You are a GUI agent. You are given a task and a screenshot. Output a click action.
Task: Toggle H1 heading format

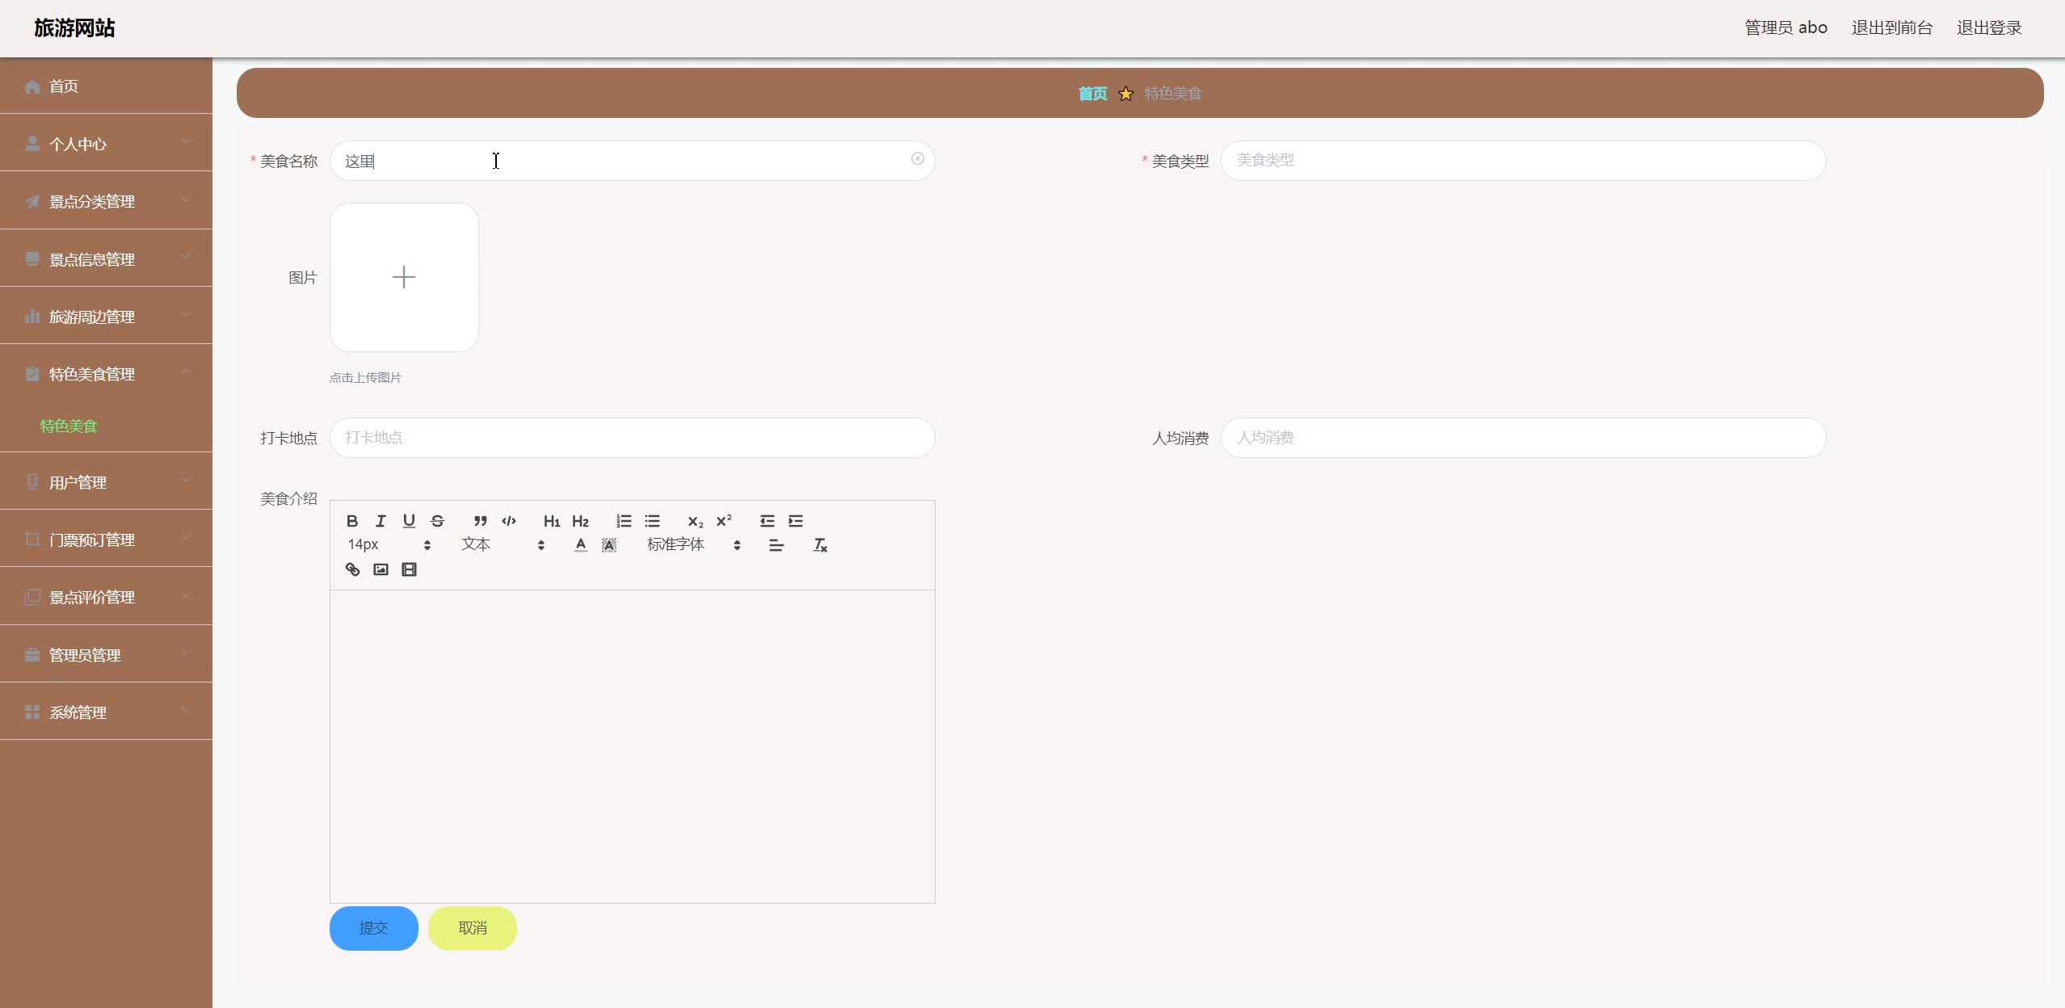coord(552,521)
